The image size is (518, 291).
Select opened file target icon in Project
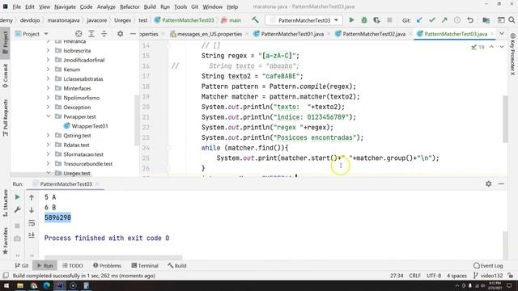pyautogui.click(x=79, y=34)
